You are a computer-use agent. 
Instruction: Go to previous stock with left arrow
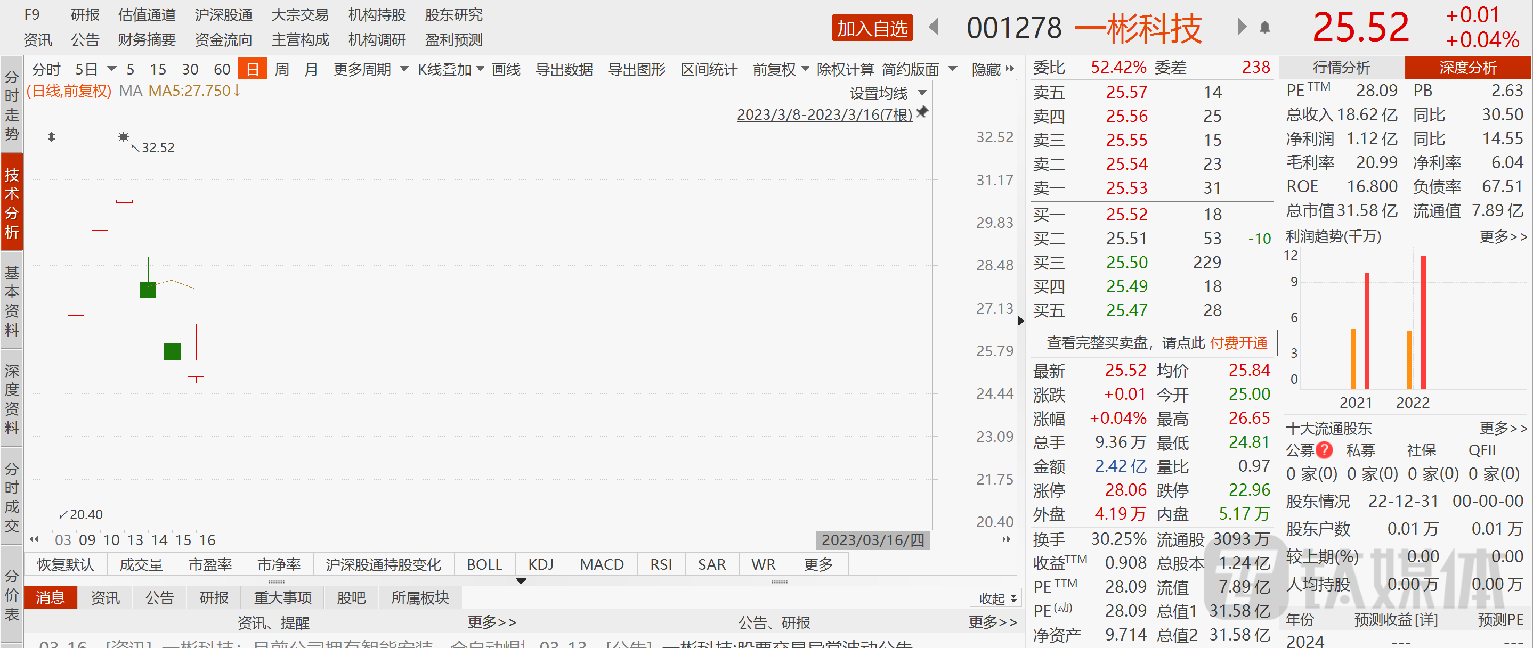point(934,27)
